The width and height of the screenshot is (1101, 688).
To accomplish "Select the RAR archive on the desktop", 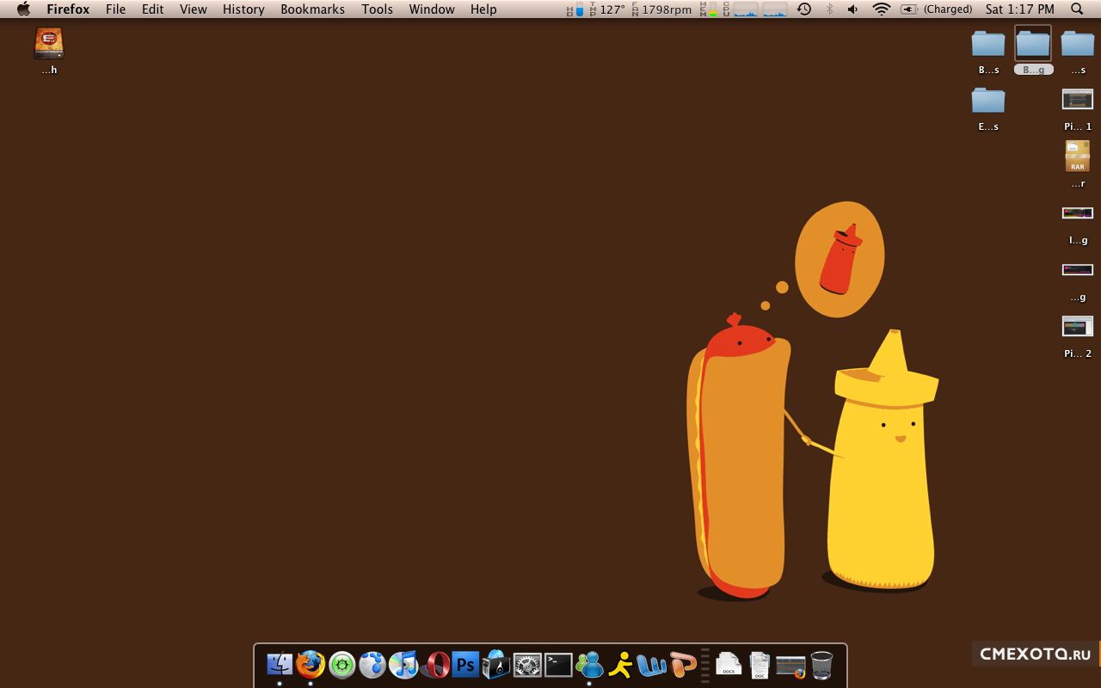I will pos(1078,157).
